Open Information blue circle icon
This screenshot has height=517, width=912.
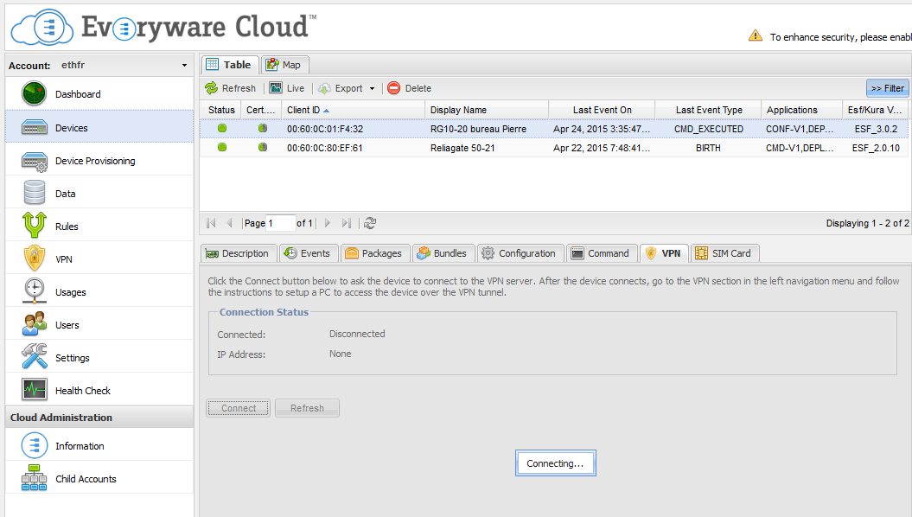(x=35, y=445)
